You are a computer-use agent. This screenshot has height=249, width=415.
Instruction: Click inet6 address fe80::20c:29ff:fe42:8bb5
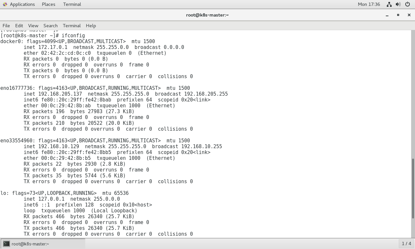[x=76, y=152]
